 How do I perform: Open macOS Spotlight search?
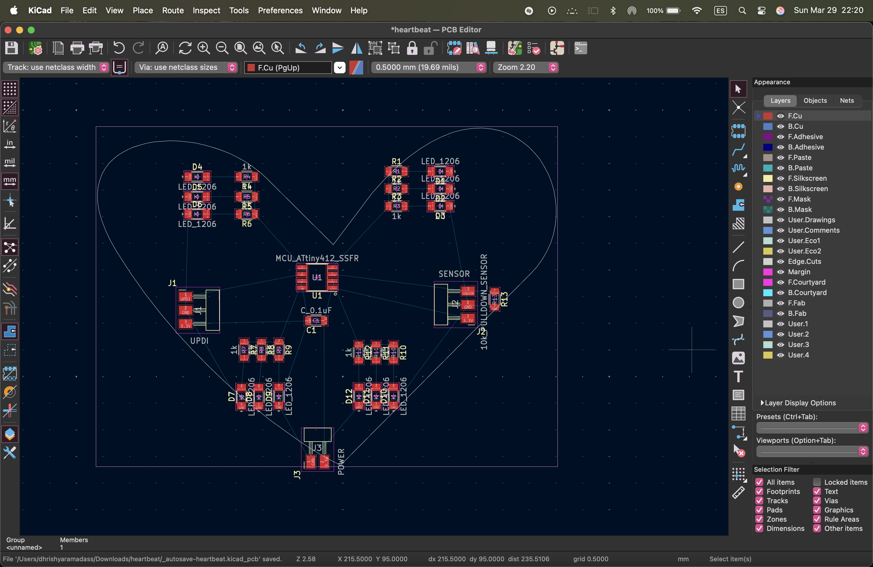pyautogui.click(x=742, y=10)
